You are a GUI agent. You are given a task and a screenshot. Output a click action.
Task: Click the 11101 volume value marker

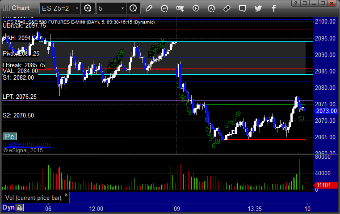click(326, 185)
